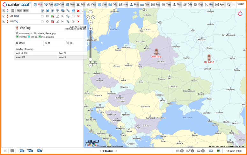247x155 pixels.
Task: Sort units alphabetically with A-Z icon
Action: point(8,11)
